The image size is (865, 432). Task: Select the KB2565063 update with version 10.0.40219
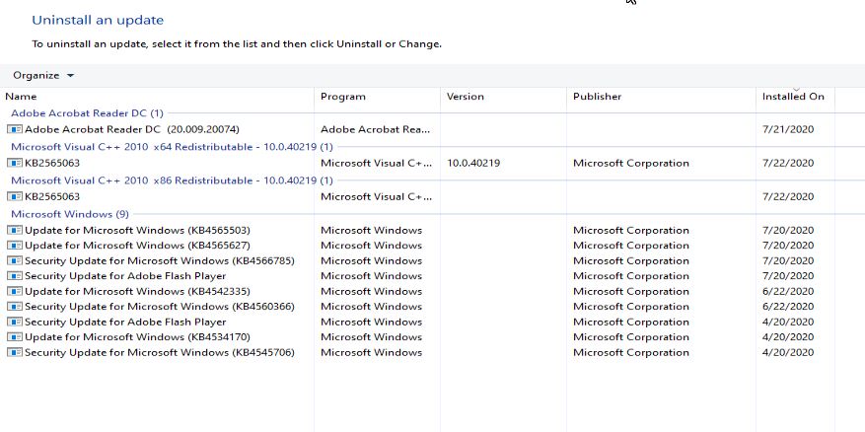[x=52, y=164]
